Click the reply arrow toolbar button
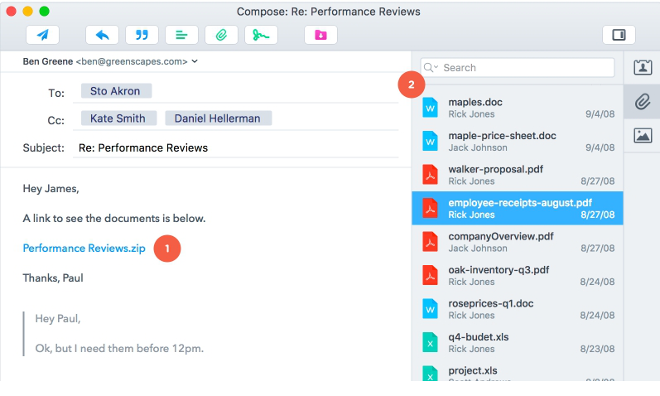Screen dimensions: 660x396 point(103,35)
